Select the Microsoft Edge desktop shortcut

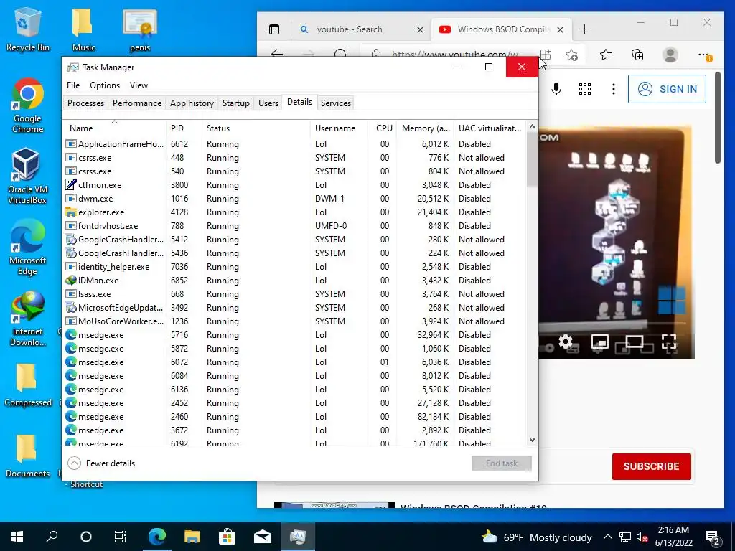pyautogui.click(x=27, y=248)
